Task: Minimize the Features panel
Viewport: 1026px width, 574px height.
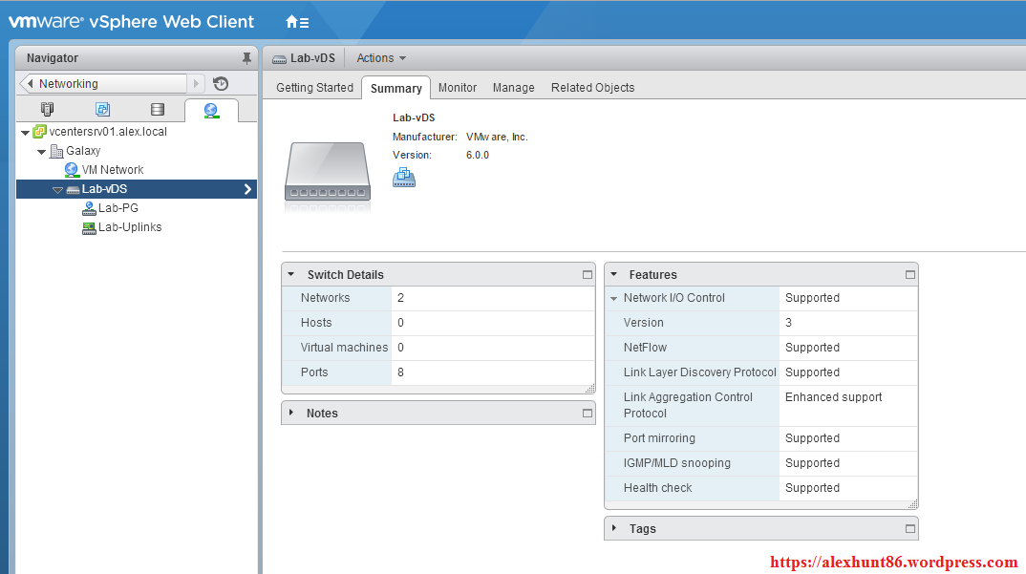Action: [909, 275]
